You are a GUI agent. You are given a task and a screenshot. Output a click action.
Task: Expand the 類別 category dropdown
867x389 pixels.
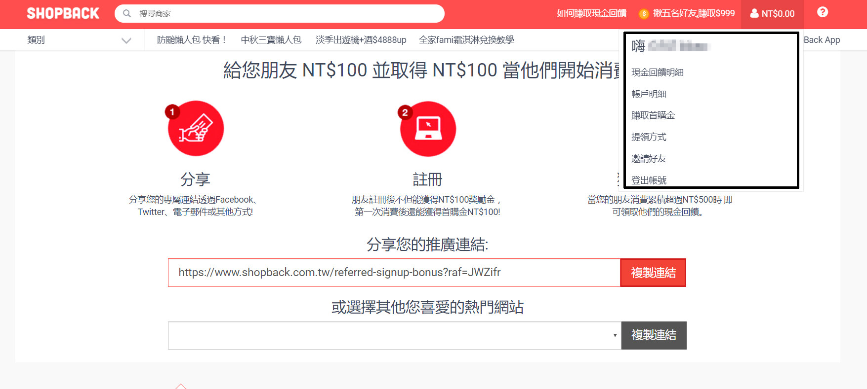(79, 40)
